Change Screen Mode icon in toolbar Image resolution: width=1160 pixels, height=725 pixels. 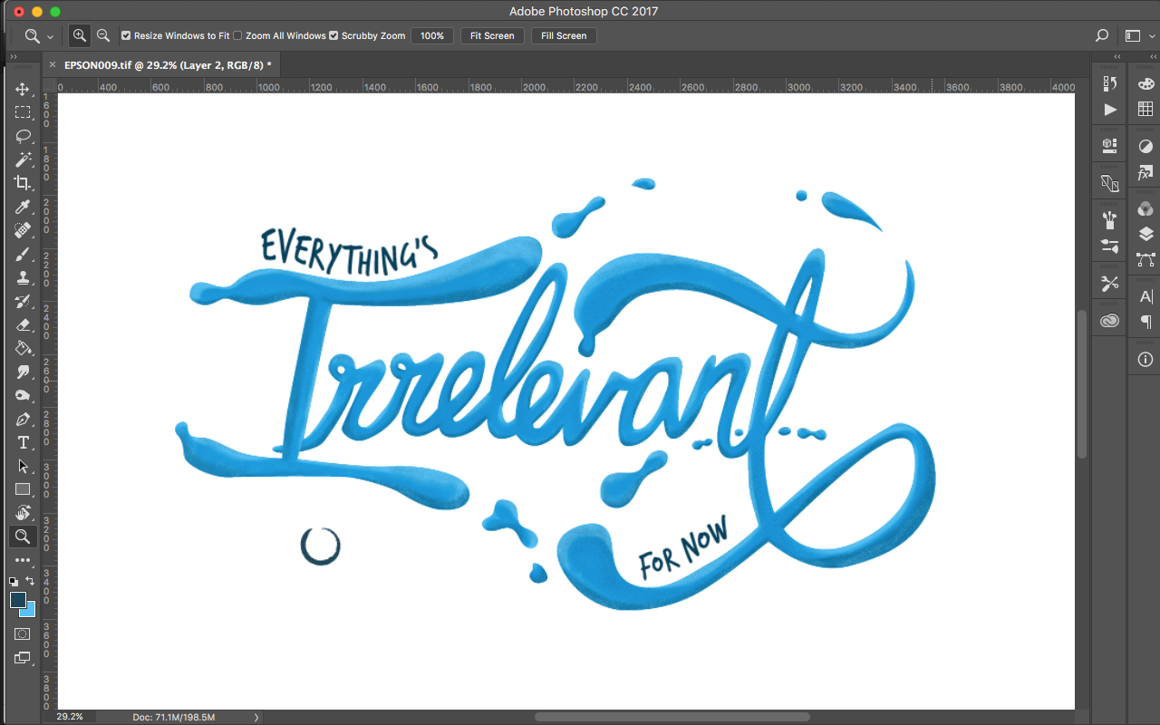point(23,658)
